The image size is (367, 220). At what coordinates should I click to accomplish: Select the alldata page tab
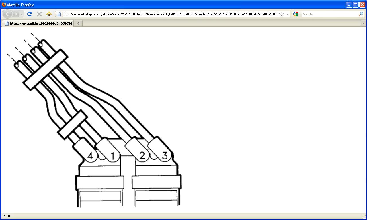point(38,23)
